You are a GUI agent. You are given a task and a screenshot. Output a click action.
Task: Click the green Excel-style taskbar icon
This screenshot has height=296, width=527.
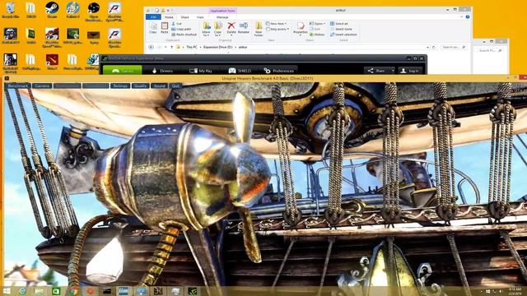click(56, 291)
